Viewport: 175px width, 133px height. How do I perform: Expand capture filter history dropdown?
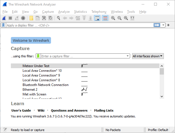(128, 56)
